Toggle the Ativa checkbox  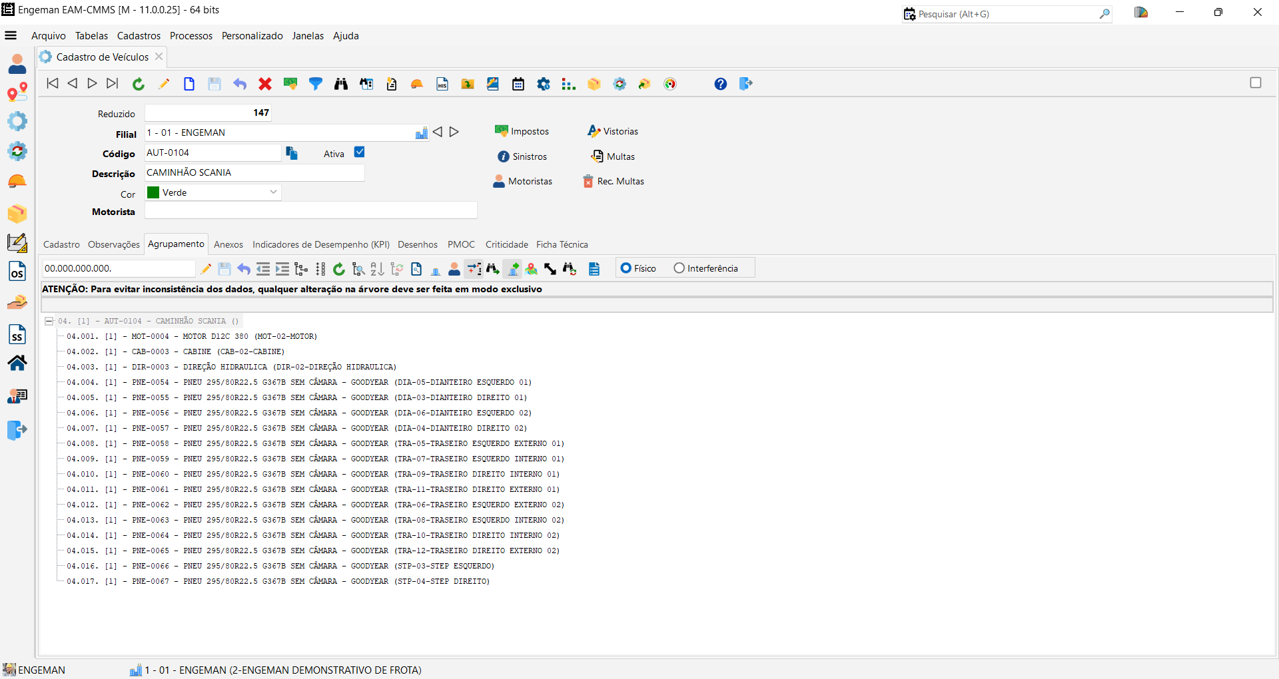[x=360, y=152]
